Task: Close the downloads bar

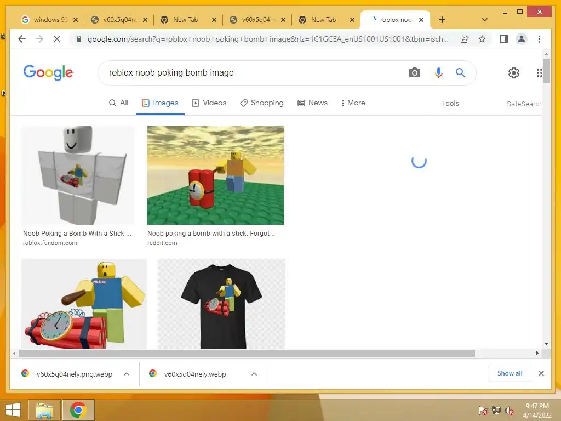Action: tap(541, 373)
